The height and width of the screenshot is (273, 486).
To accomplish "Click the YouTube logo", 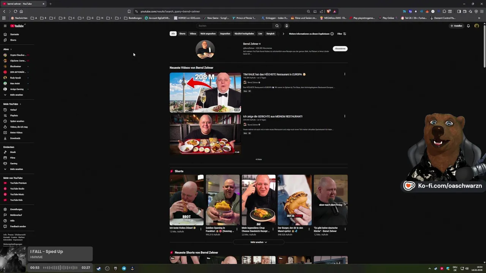I will [x=17, y=26].
